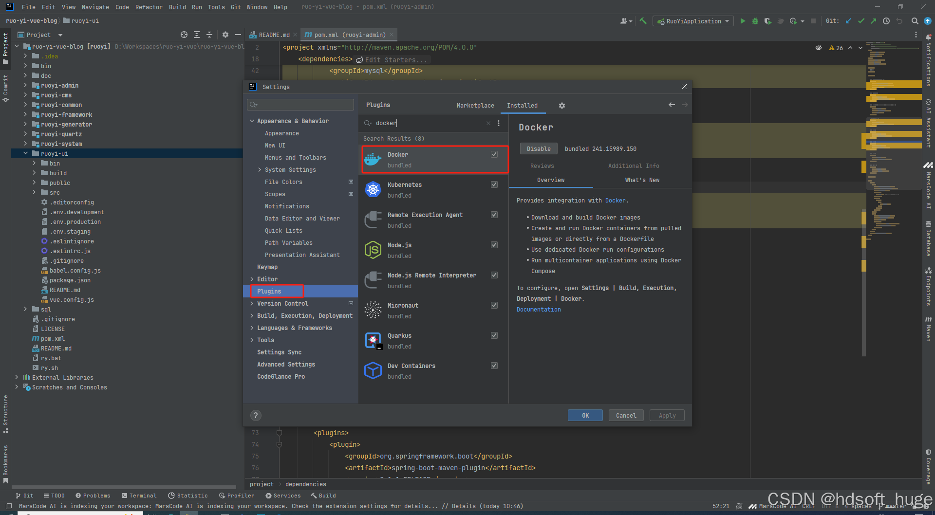Open the Terminal tool window

coord(139,496)
